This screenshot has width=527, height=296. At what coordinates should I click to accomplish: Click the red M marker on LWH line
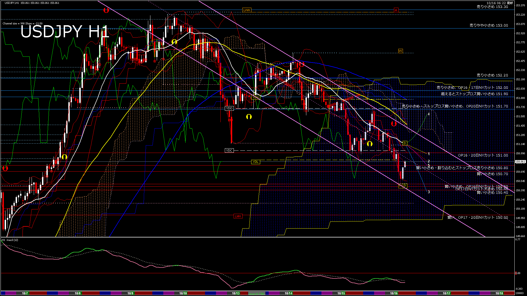pyautogui.click(x=396, y=10)
